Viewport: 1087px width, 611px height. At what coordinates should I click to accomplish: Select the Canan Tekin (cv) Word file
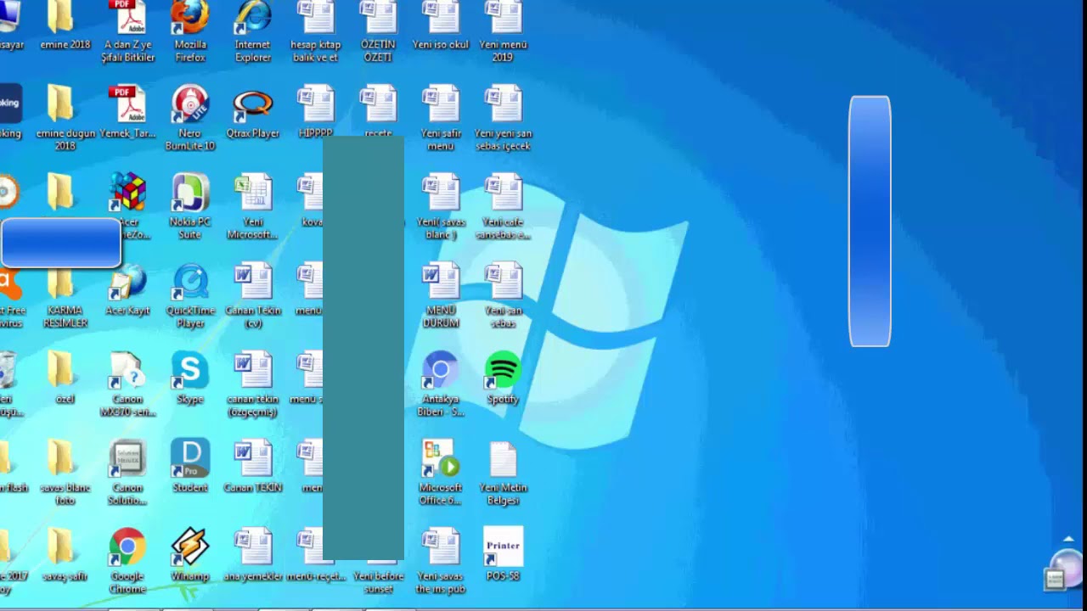(253, 295)
